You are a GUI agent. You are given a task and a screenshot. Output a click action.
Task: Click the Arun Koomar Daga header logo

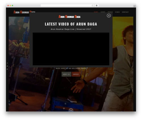(x=24, y=12)
